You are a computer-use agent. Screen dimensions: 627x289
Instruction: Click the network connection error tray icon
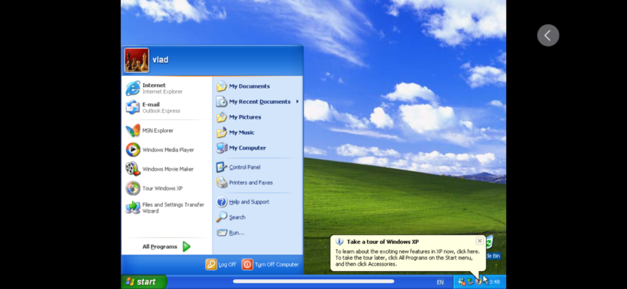[462, 281]
